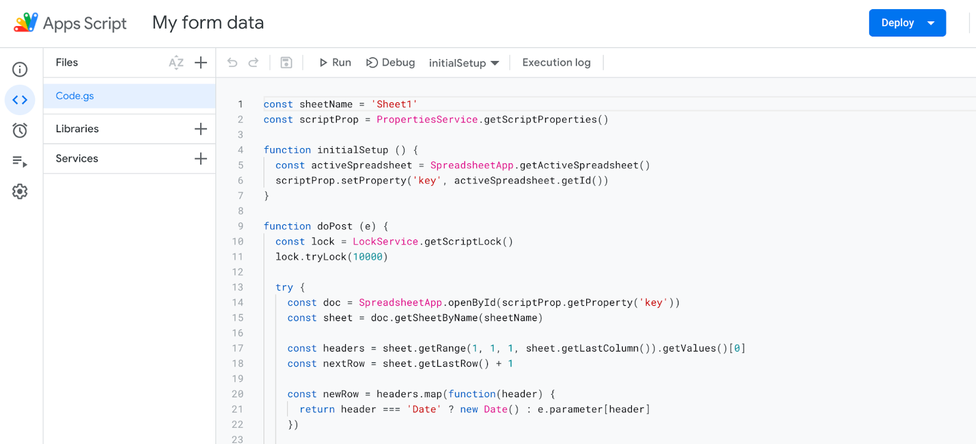Select the Editor code icon in sidebar
The width and height of the screenshot is (976, 444).
20,100
